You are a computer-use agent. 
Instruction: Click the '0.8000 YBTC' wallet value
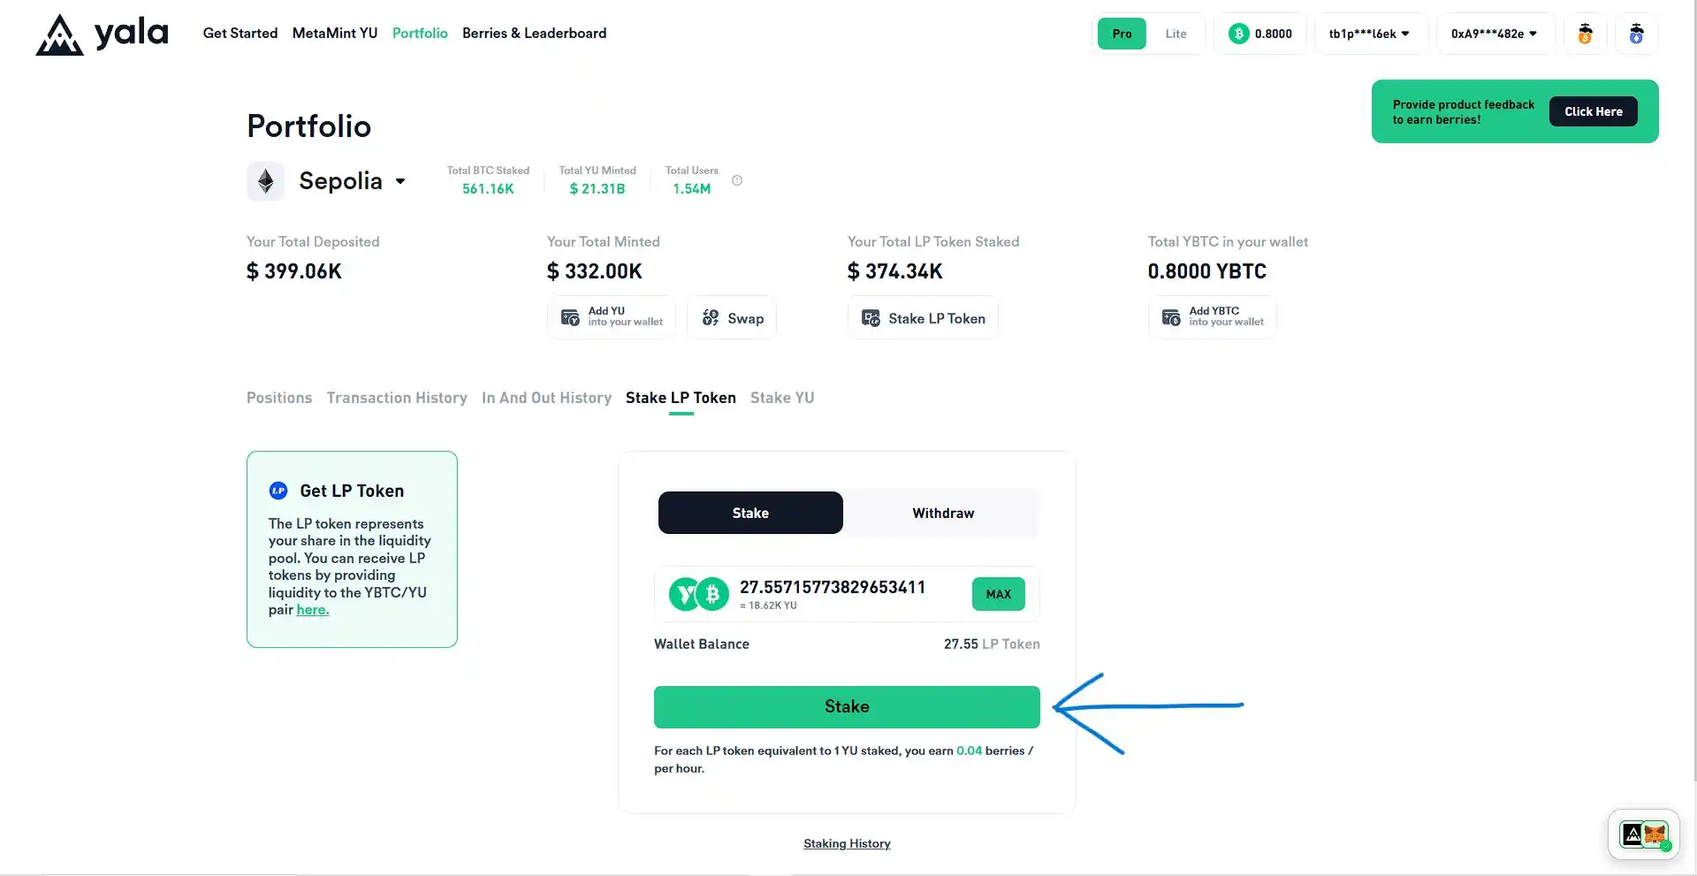point(1206,271)
